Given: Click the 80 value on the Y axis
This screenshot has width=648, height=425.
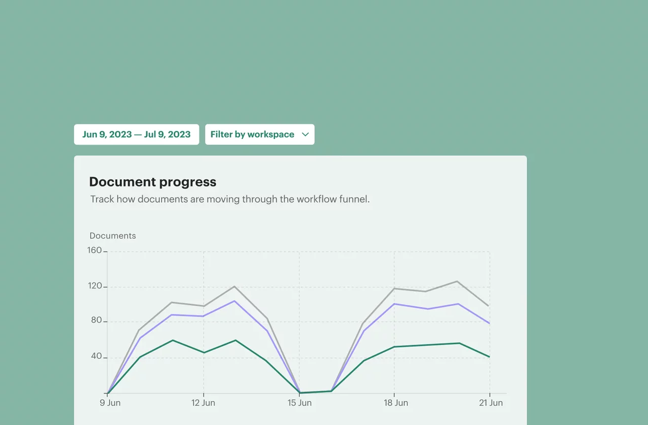Looking at the screenshot, I should point(96,320).
